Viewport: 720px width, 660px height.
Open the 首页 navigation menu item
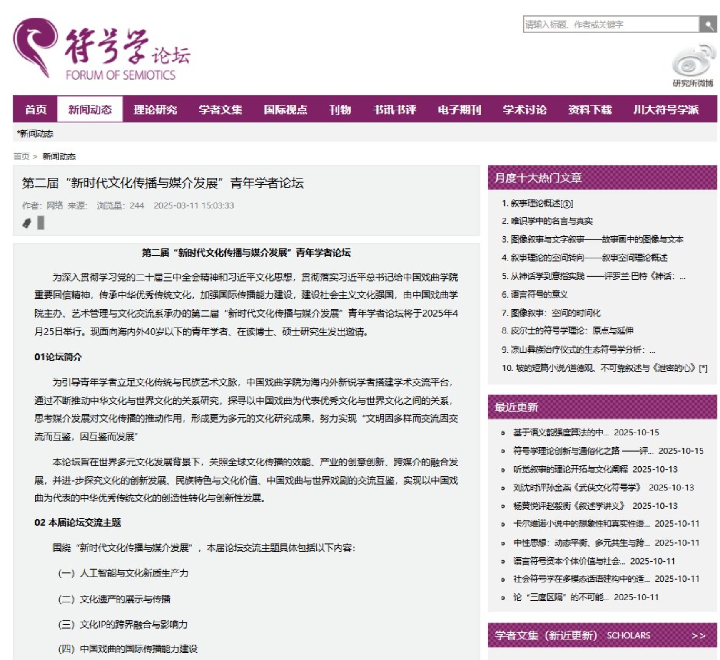(x=35, y=110)
